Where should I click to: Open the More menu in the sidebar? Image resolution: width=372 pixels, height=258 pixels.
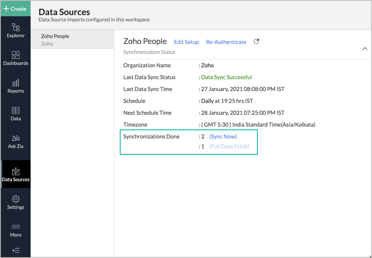tap(15, 230)
